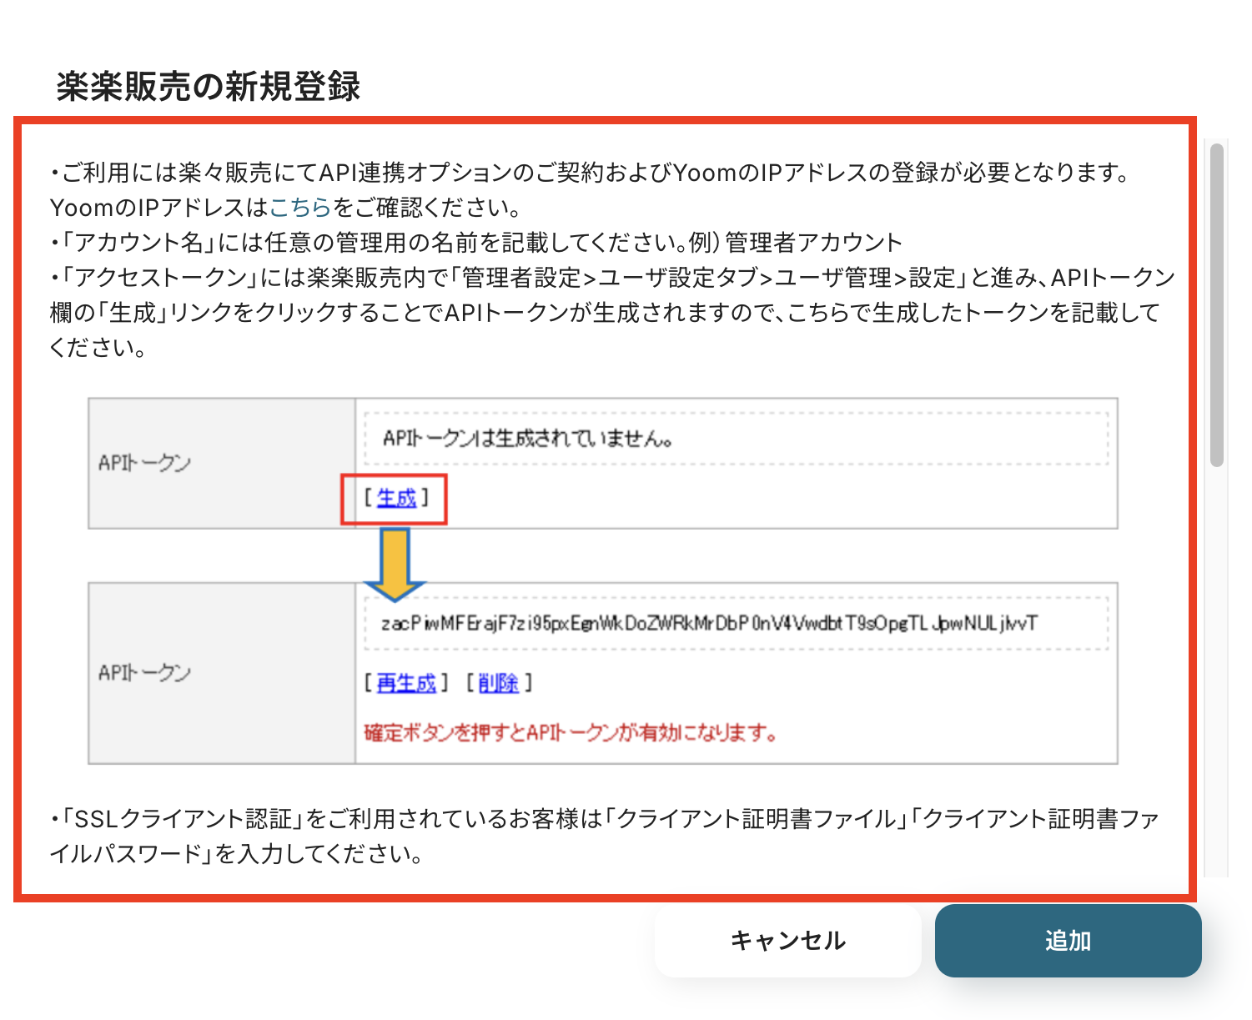Click the 削除 link in the guide image
Image resolution: width=1252 pixels, height=1020 pixels.
(499, 683)
